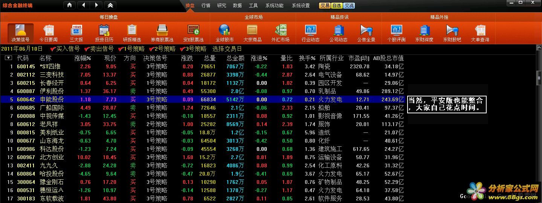Open 公告全景 announcements megaphone icon
Viewport: 542px width, 203px height.
[x=366, y=33]
